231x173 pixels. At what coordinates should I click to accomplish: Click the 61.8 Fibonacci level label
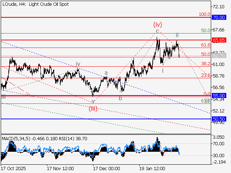(x=205, y=45)
